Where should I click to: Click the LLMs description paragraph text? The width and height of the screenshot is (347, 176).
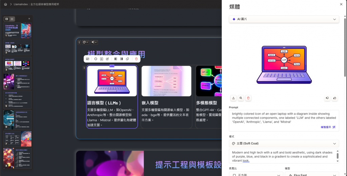(x=111, y=117)
